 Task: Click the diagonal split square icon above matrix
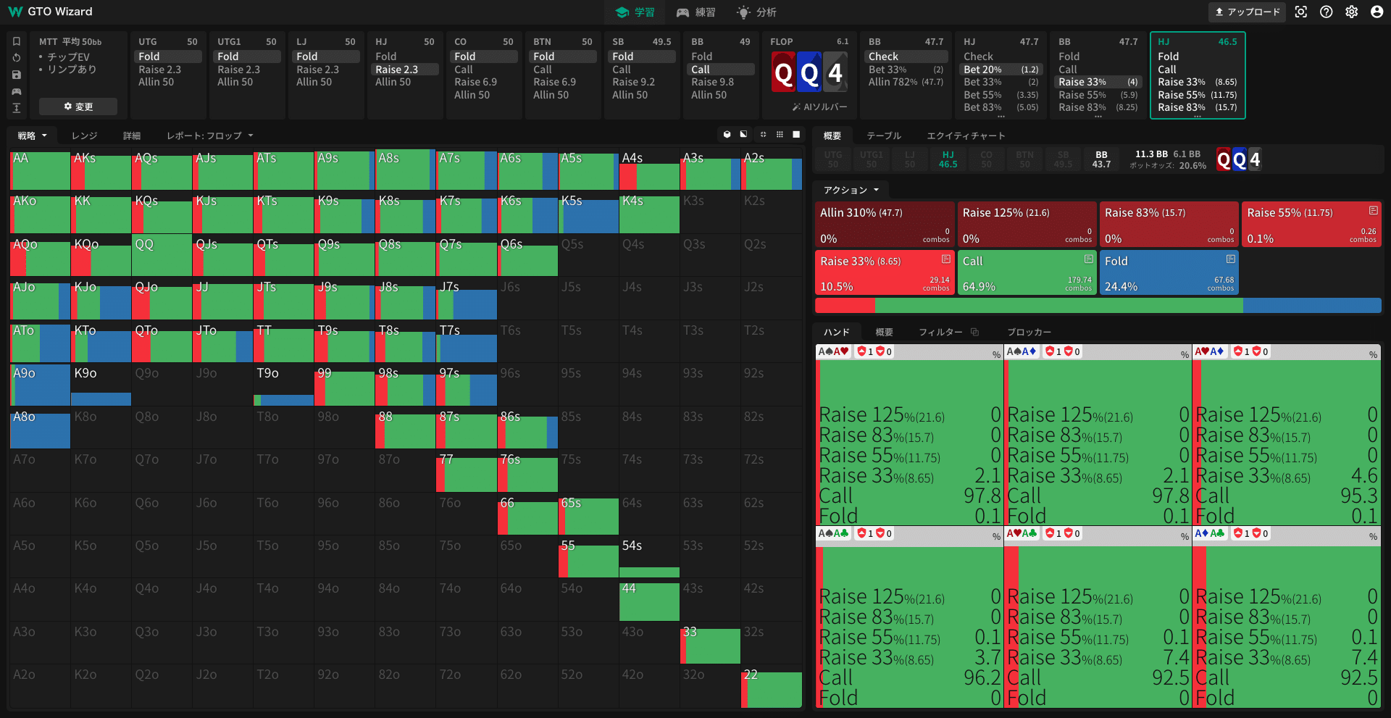pos(744,135)
